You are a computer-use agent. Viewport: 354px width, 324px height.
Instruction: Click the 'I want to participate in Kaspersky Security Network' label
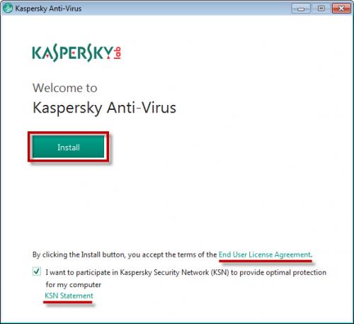point(185,272)
